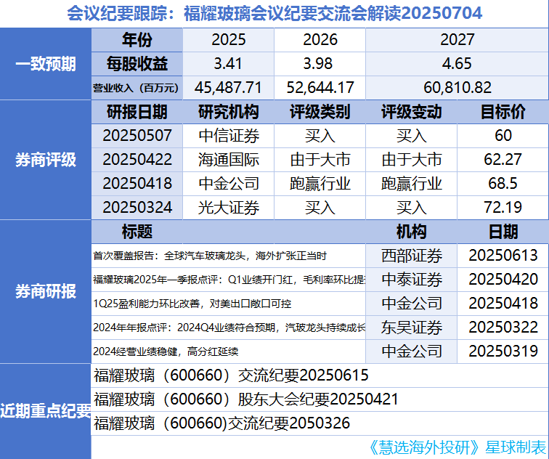
Task: Select 中金公司 in the 1Q25盈利能力 report row
Action: point(412,304)
